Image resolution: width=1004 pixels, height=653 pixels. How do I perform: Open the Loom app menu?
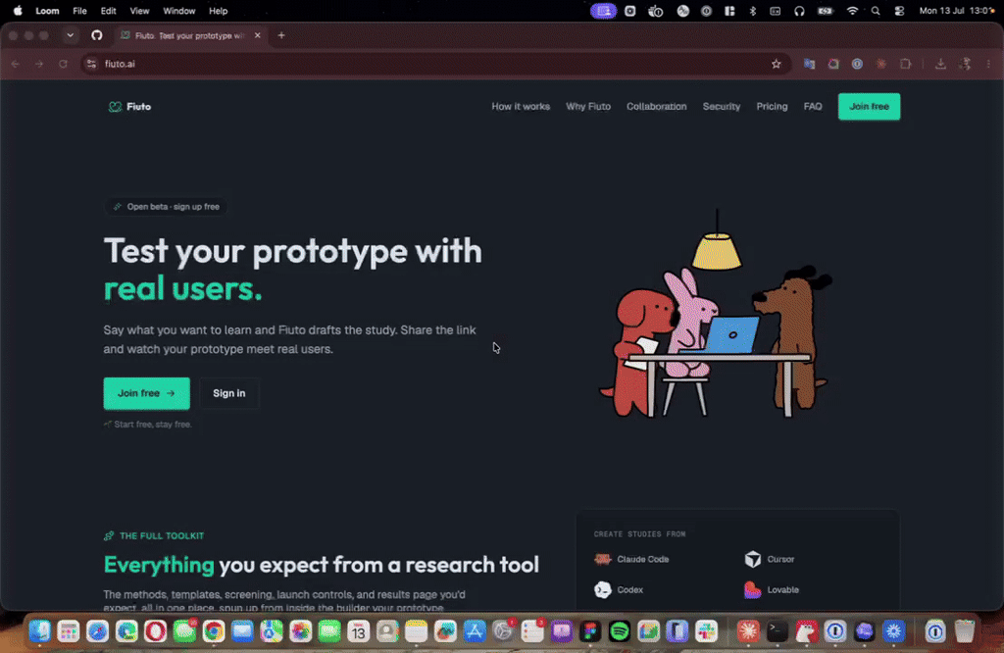click(47, 11)
